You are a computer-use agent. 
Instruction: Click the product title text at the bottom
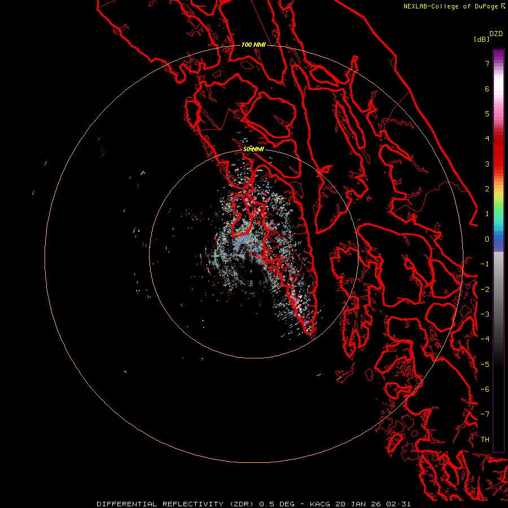pyautogui.click(x=253, y=504)
